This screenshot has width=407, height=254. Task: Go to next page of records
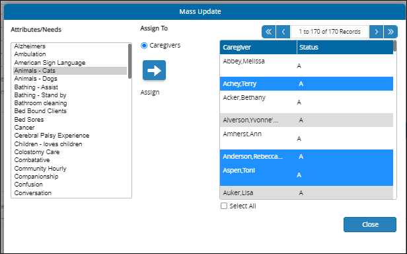(376, 32)
